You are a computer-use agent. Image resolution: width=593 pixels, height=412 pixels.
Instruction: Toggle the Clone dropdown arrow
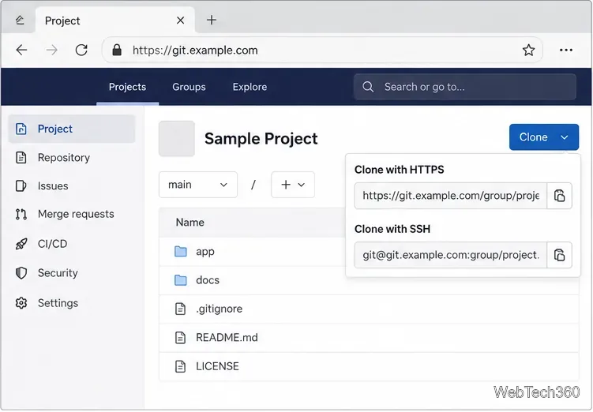[x=565, y=137]
